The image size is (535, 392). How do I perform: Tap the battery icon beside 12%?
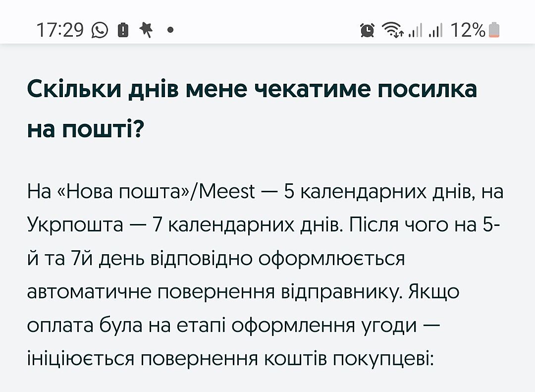[x=494, y=30]
